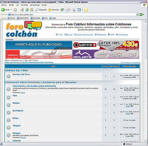This screenshot has width=148, height=146.
Task: Open the Búsqueda search tool
Action: [x=41, y=10]
